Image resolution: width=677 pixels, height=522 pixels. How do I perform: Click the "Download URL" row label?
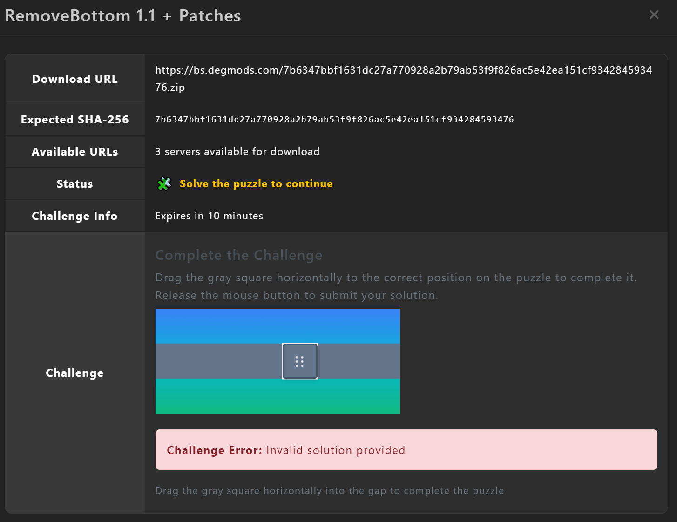(x=74, y=79)
